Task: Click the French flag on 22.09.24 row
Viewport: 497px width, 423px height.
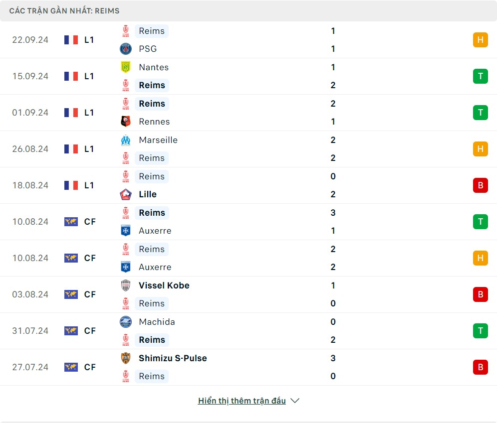Action: 71,40
